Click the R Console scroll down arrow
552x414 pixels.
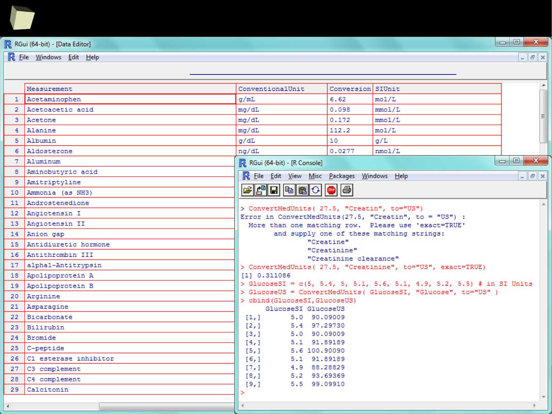point(544,397)
